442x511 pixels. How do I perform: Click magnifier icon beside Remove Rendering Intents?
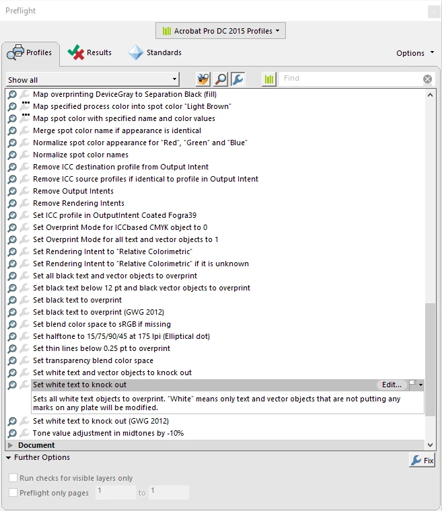[12, 203]
